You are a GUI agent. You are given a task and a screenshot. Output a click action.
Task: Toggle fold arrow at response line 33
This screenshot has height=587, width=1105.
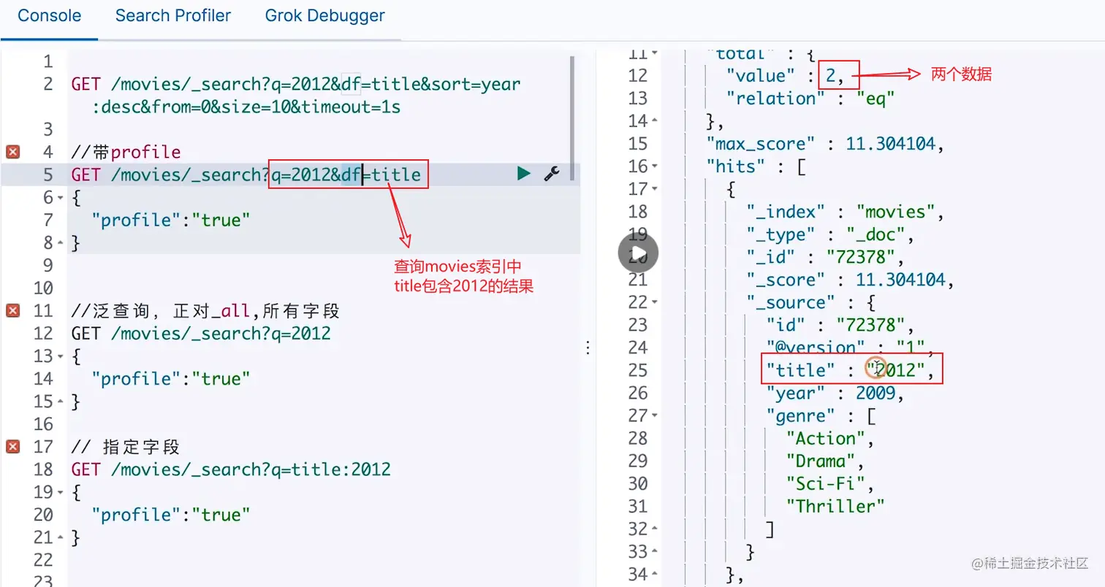tap(654, 551)
